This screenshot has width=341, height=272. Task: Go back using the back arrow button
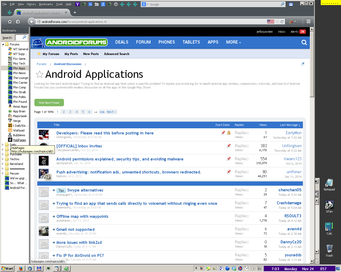click(32, 22)
